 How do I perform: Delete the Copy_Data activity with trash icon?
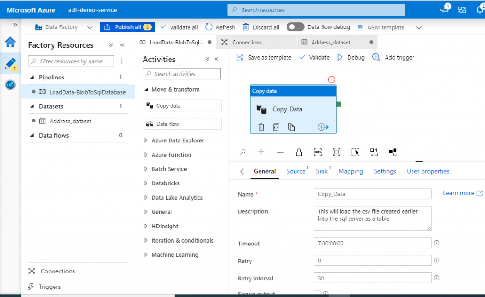(x=261, y=127)
